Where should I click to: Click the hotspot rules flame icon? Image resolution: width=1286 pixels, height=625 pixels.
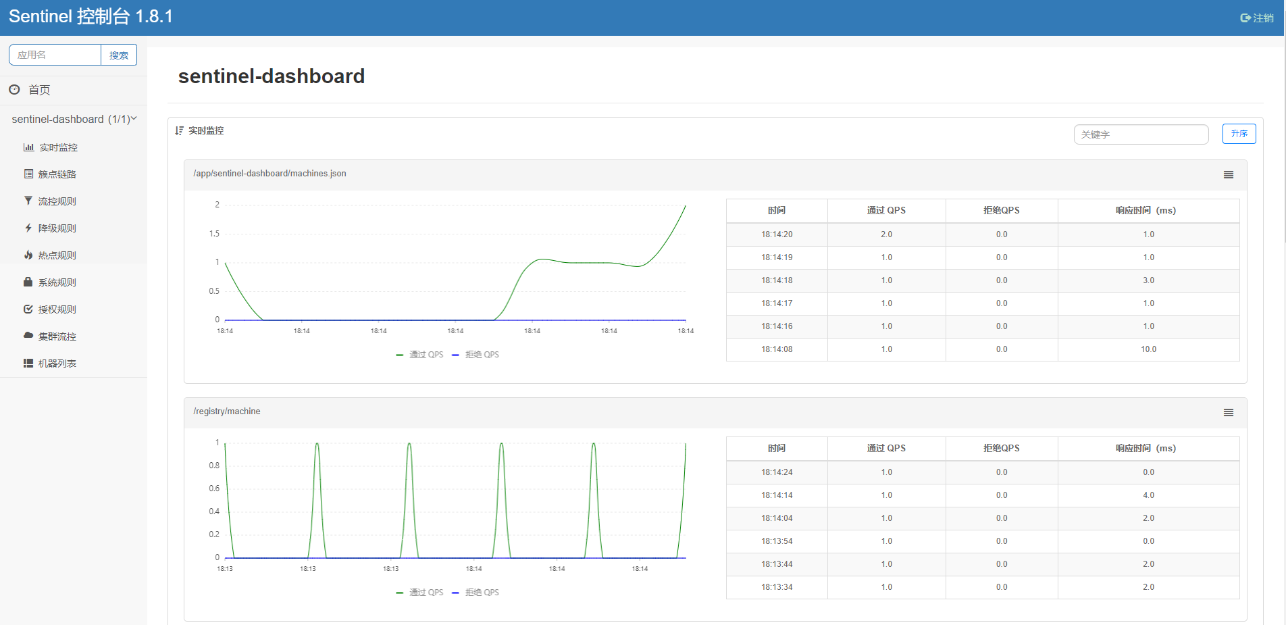click(28, 255)
